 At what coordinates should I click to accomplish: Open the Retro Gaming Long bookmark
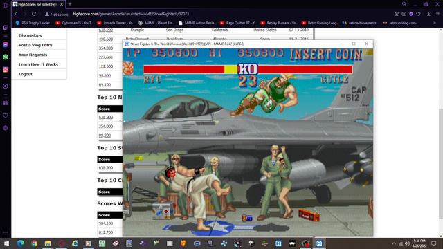[320, 23]
